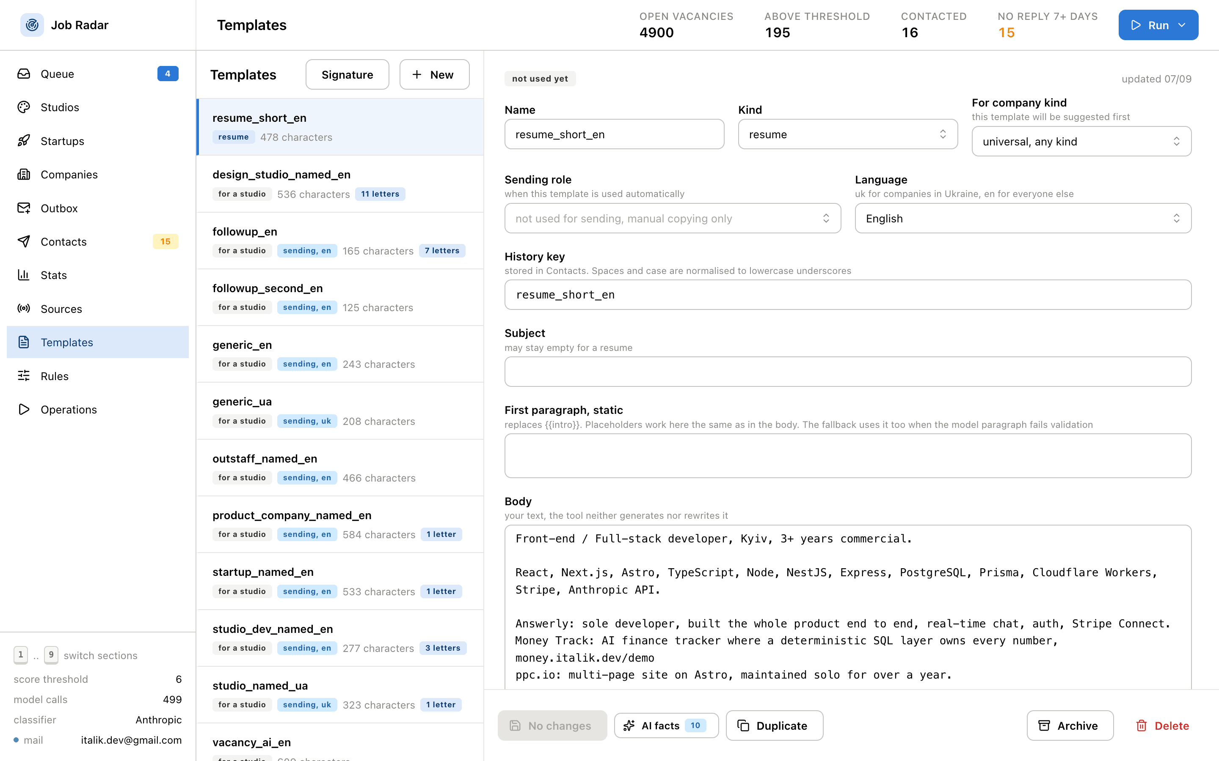Click the Companies building icon
This screenshot has height=761, width=1219.
24,174
